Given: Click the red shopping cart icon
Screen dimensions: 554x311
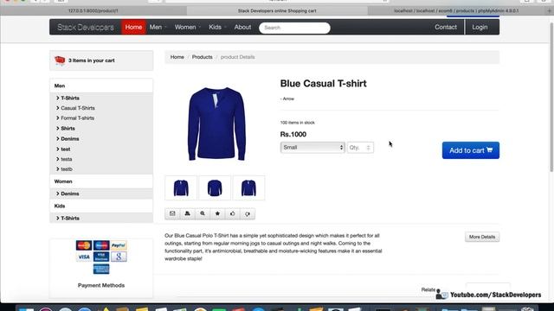Looking at the screenshot, I should point(60,60).
